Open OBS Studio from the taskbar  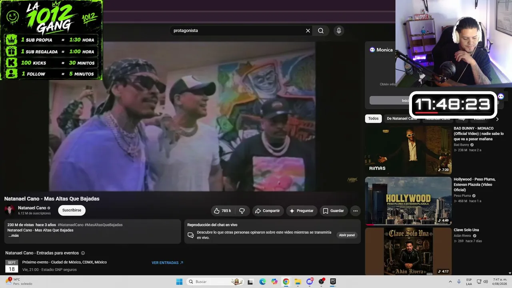pyautogui.click(x=321, y=282)
